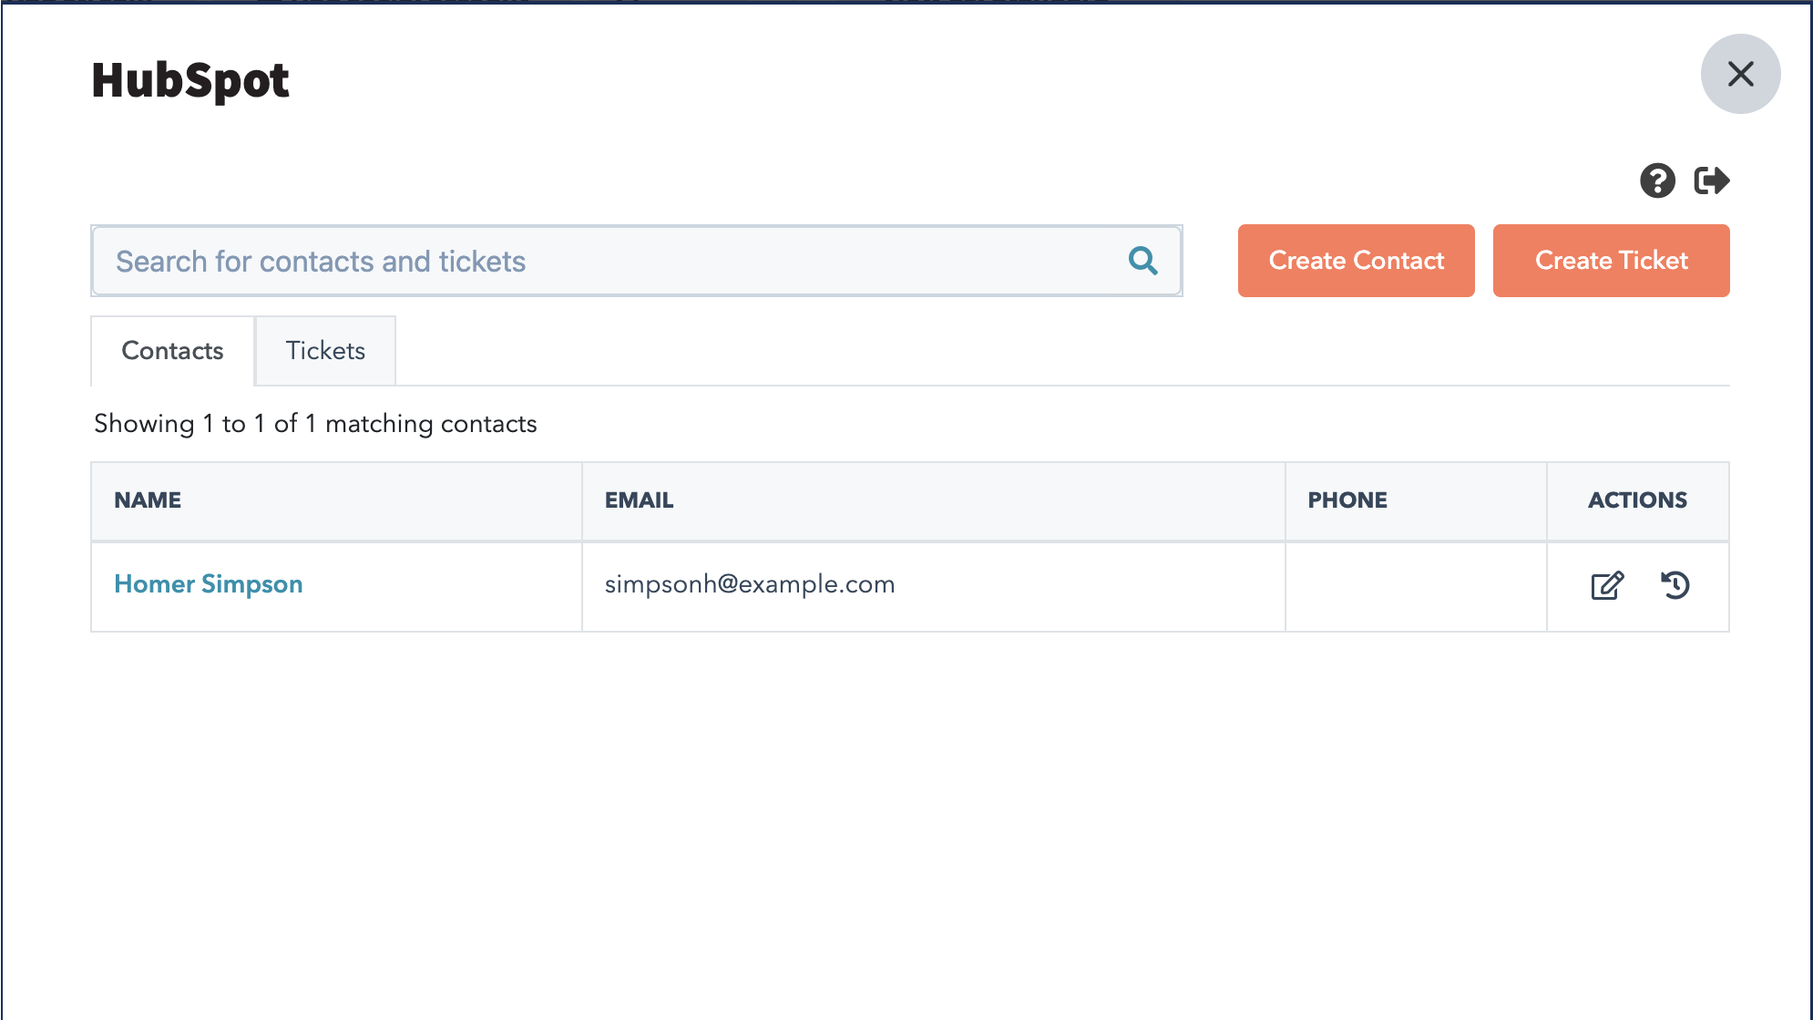Image resolution: width=1813 pixels, height=1020 pixels.
Task: Click the NAME column header
Action: coord(148,500)
